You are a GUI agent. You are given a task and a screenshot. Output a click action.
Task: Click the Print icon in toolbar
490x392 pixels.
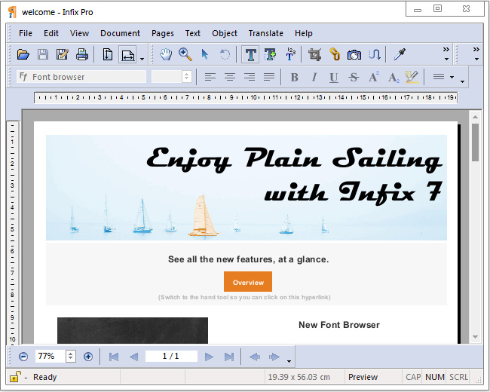(82, 54)
